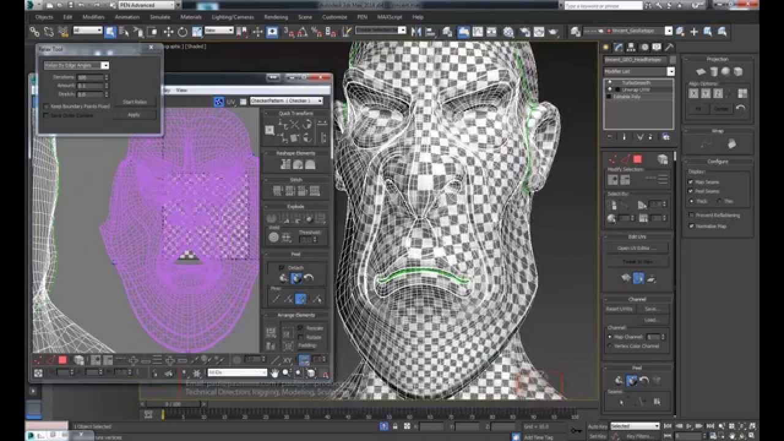This screenshot has width=784, height=441.
Task: Click the Tweak In View button
Action: (x=637, y=262)
